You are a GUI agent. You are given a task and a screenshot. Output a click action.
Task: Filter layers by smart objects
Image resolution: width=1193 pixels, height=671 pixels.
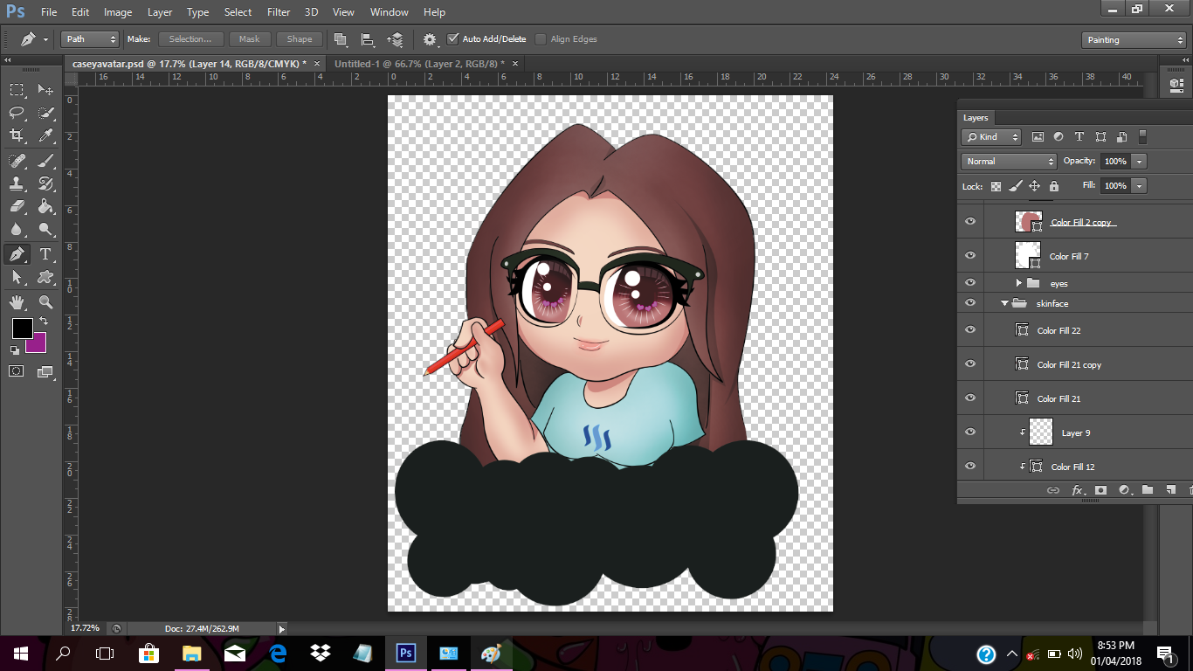[1121, 137]
